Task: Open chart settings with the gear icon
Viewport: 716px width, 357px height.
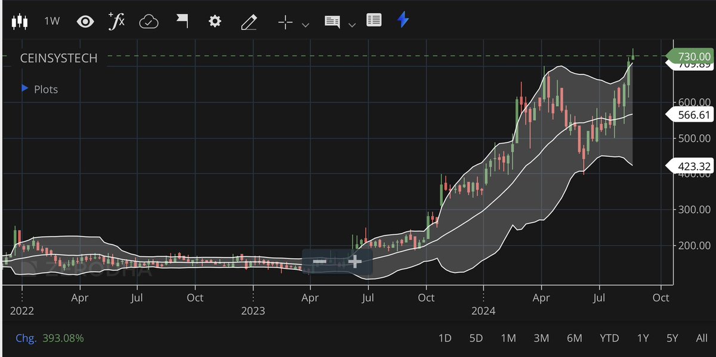Action: (x=214, y=21)
